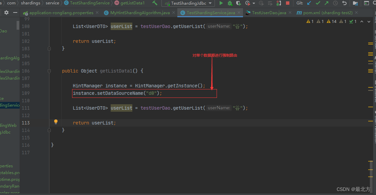This screenshot has height=195, width=376.
Task: Collapse getListData1 via the gutter fold arrow
Action: (x=49, y=71)
